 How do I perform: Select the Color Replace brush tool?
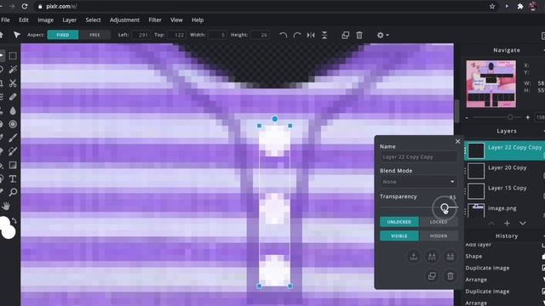tap(13, 151)
